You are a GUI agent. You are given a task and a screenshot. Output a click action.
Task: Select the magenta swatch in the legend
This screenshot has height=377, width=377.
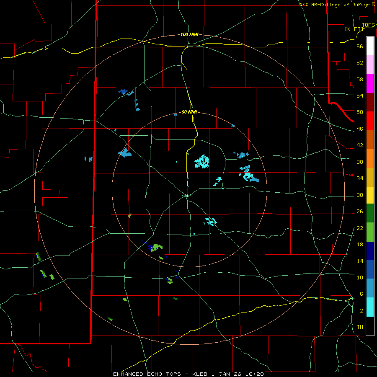tap(370, 83)
